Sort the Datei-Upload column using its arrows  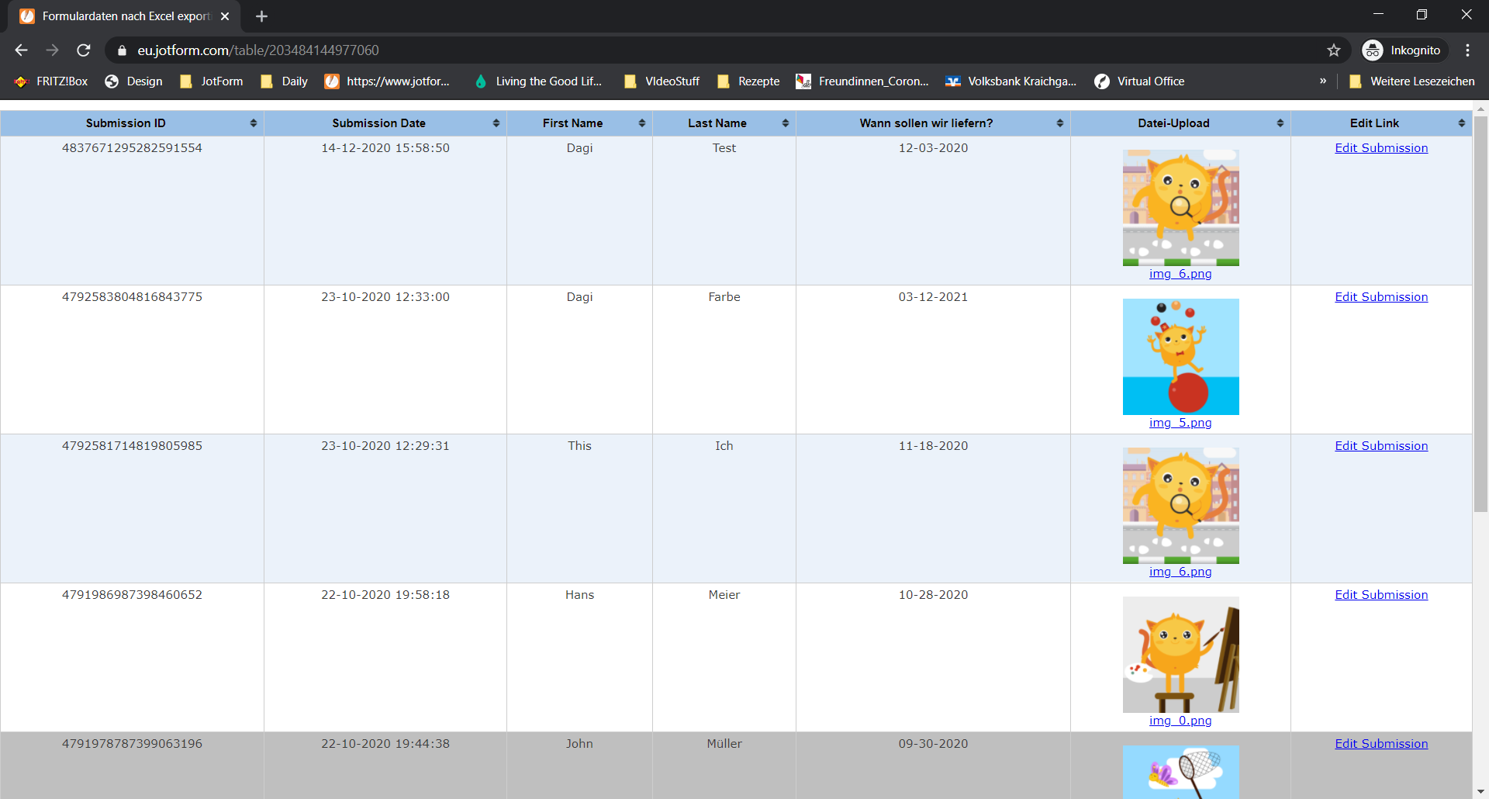tap(1280, 123)
